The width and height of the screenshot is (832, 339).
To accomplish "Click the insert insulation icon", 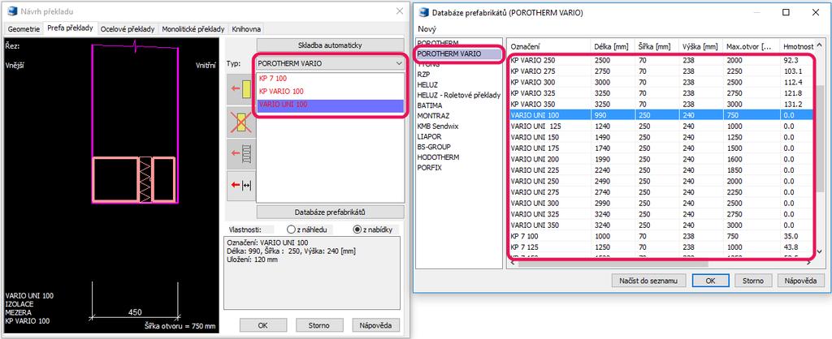I will [x=240, y=154].
